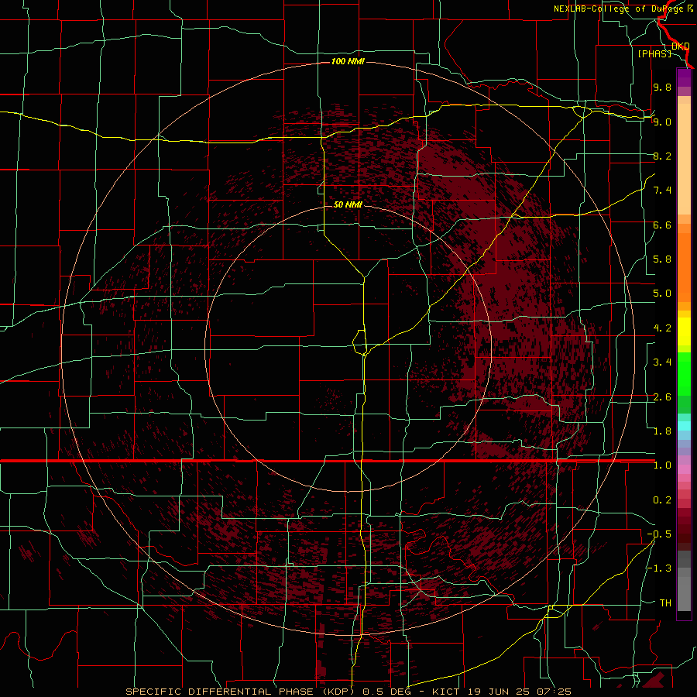Click the 4.2 scale value
The image size is (697, 697).
tap(662, 328)
